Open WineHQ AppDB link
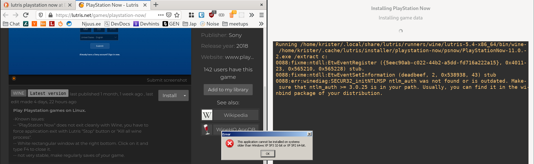The height and width of the screenshot is (164, 534). tap(236, 130)
